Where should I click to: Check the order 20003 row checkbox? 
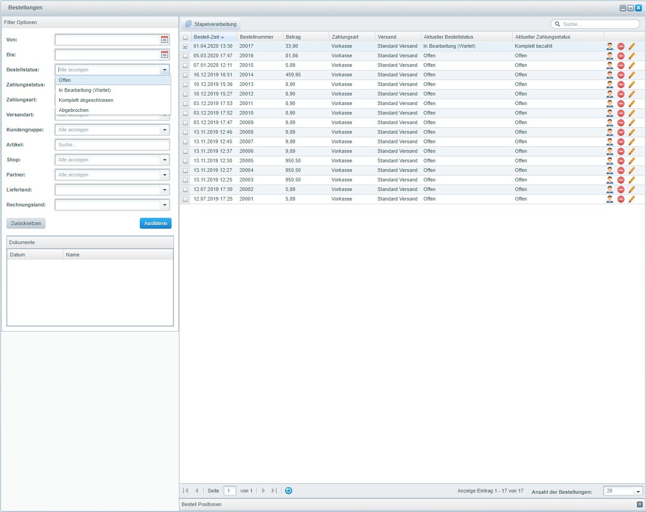(x=185, y=180)
